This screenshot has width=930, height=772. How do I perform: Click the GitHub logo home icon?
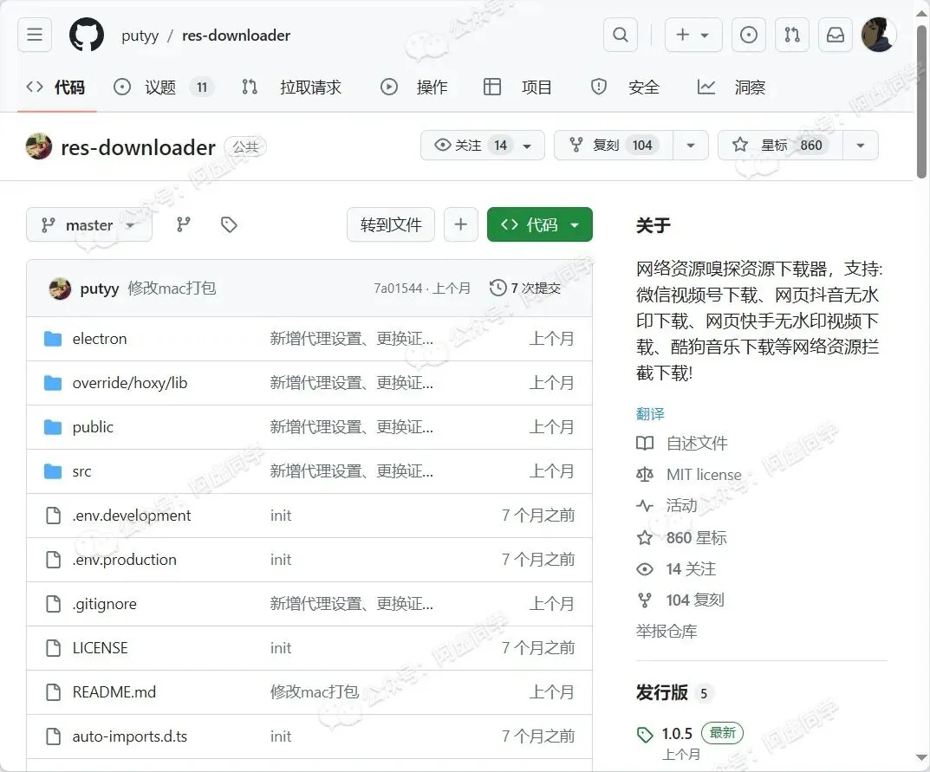tap(87, 35)
